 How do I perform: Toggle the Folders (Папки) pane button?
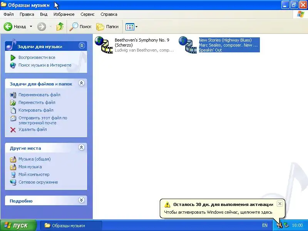pos(107,27)
